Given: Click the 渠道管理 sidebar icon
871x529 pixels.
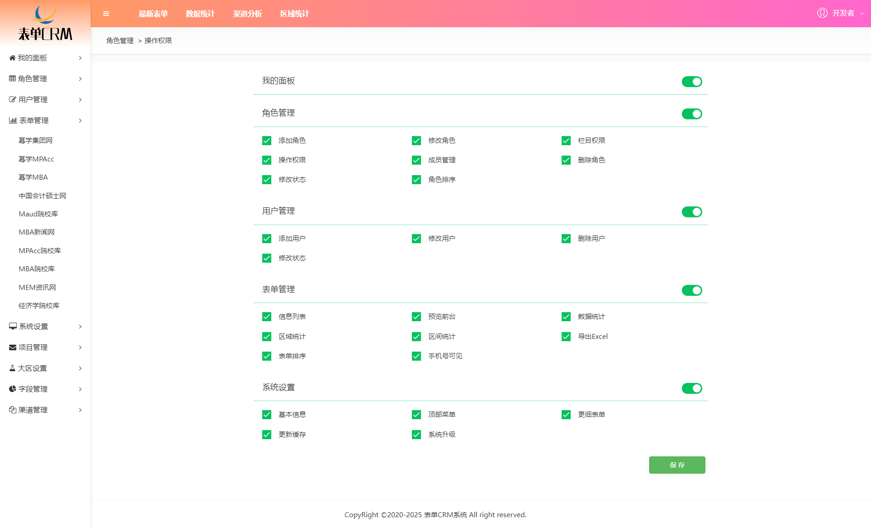Looking at the screenshot, I should coord(12,410).
